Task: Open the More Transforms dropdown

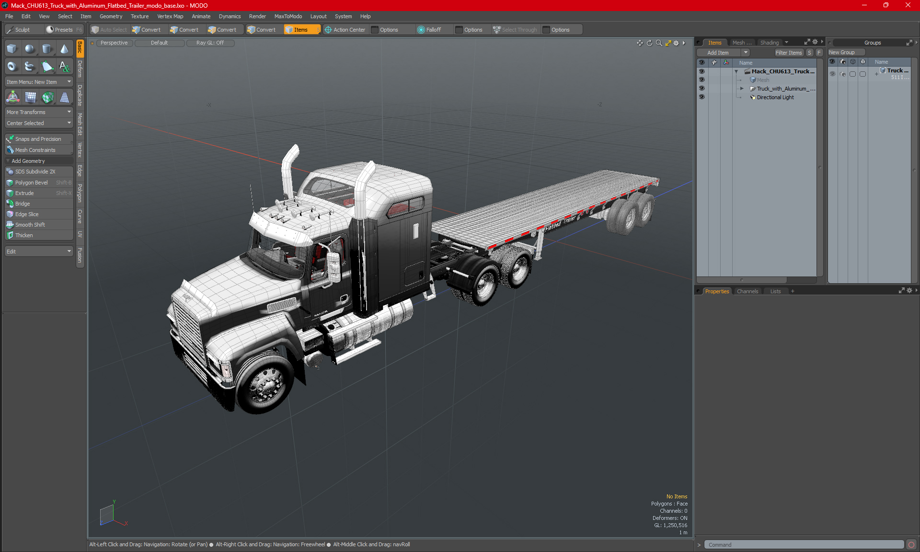Action: coord(38,112)
